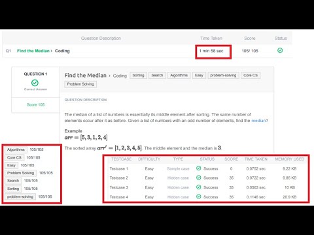Click the 'Time Taken' header in summary table
Viewport: 314px width, 235px height.
(x=211, y=39)
